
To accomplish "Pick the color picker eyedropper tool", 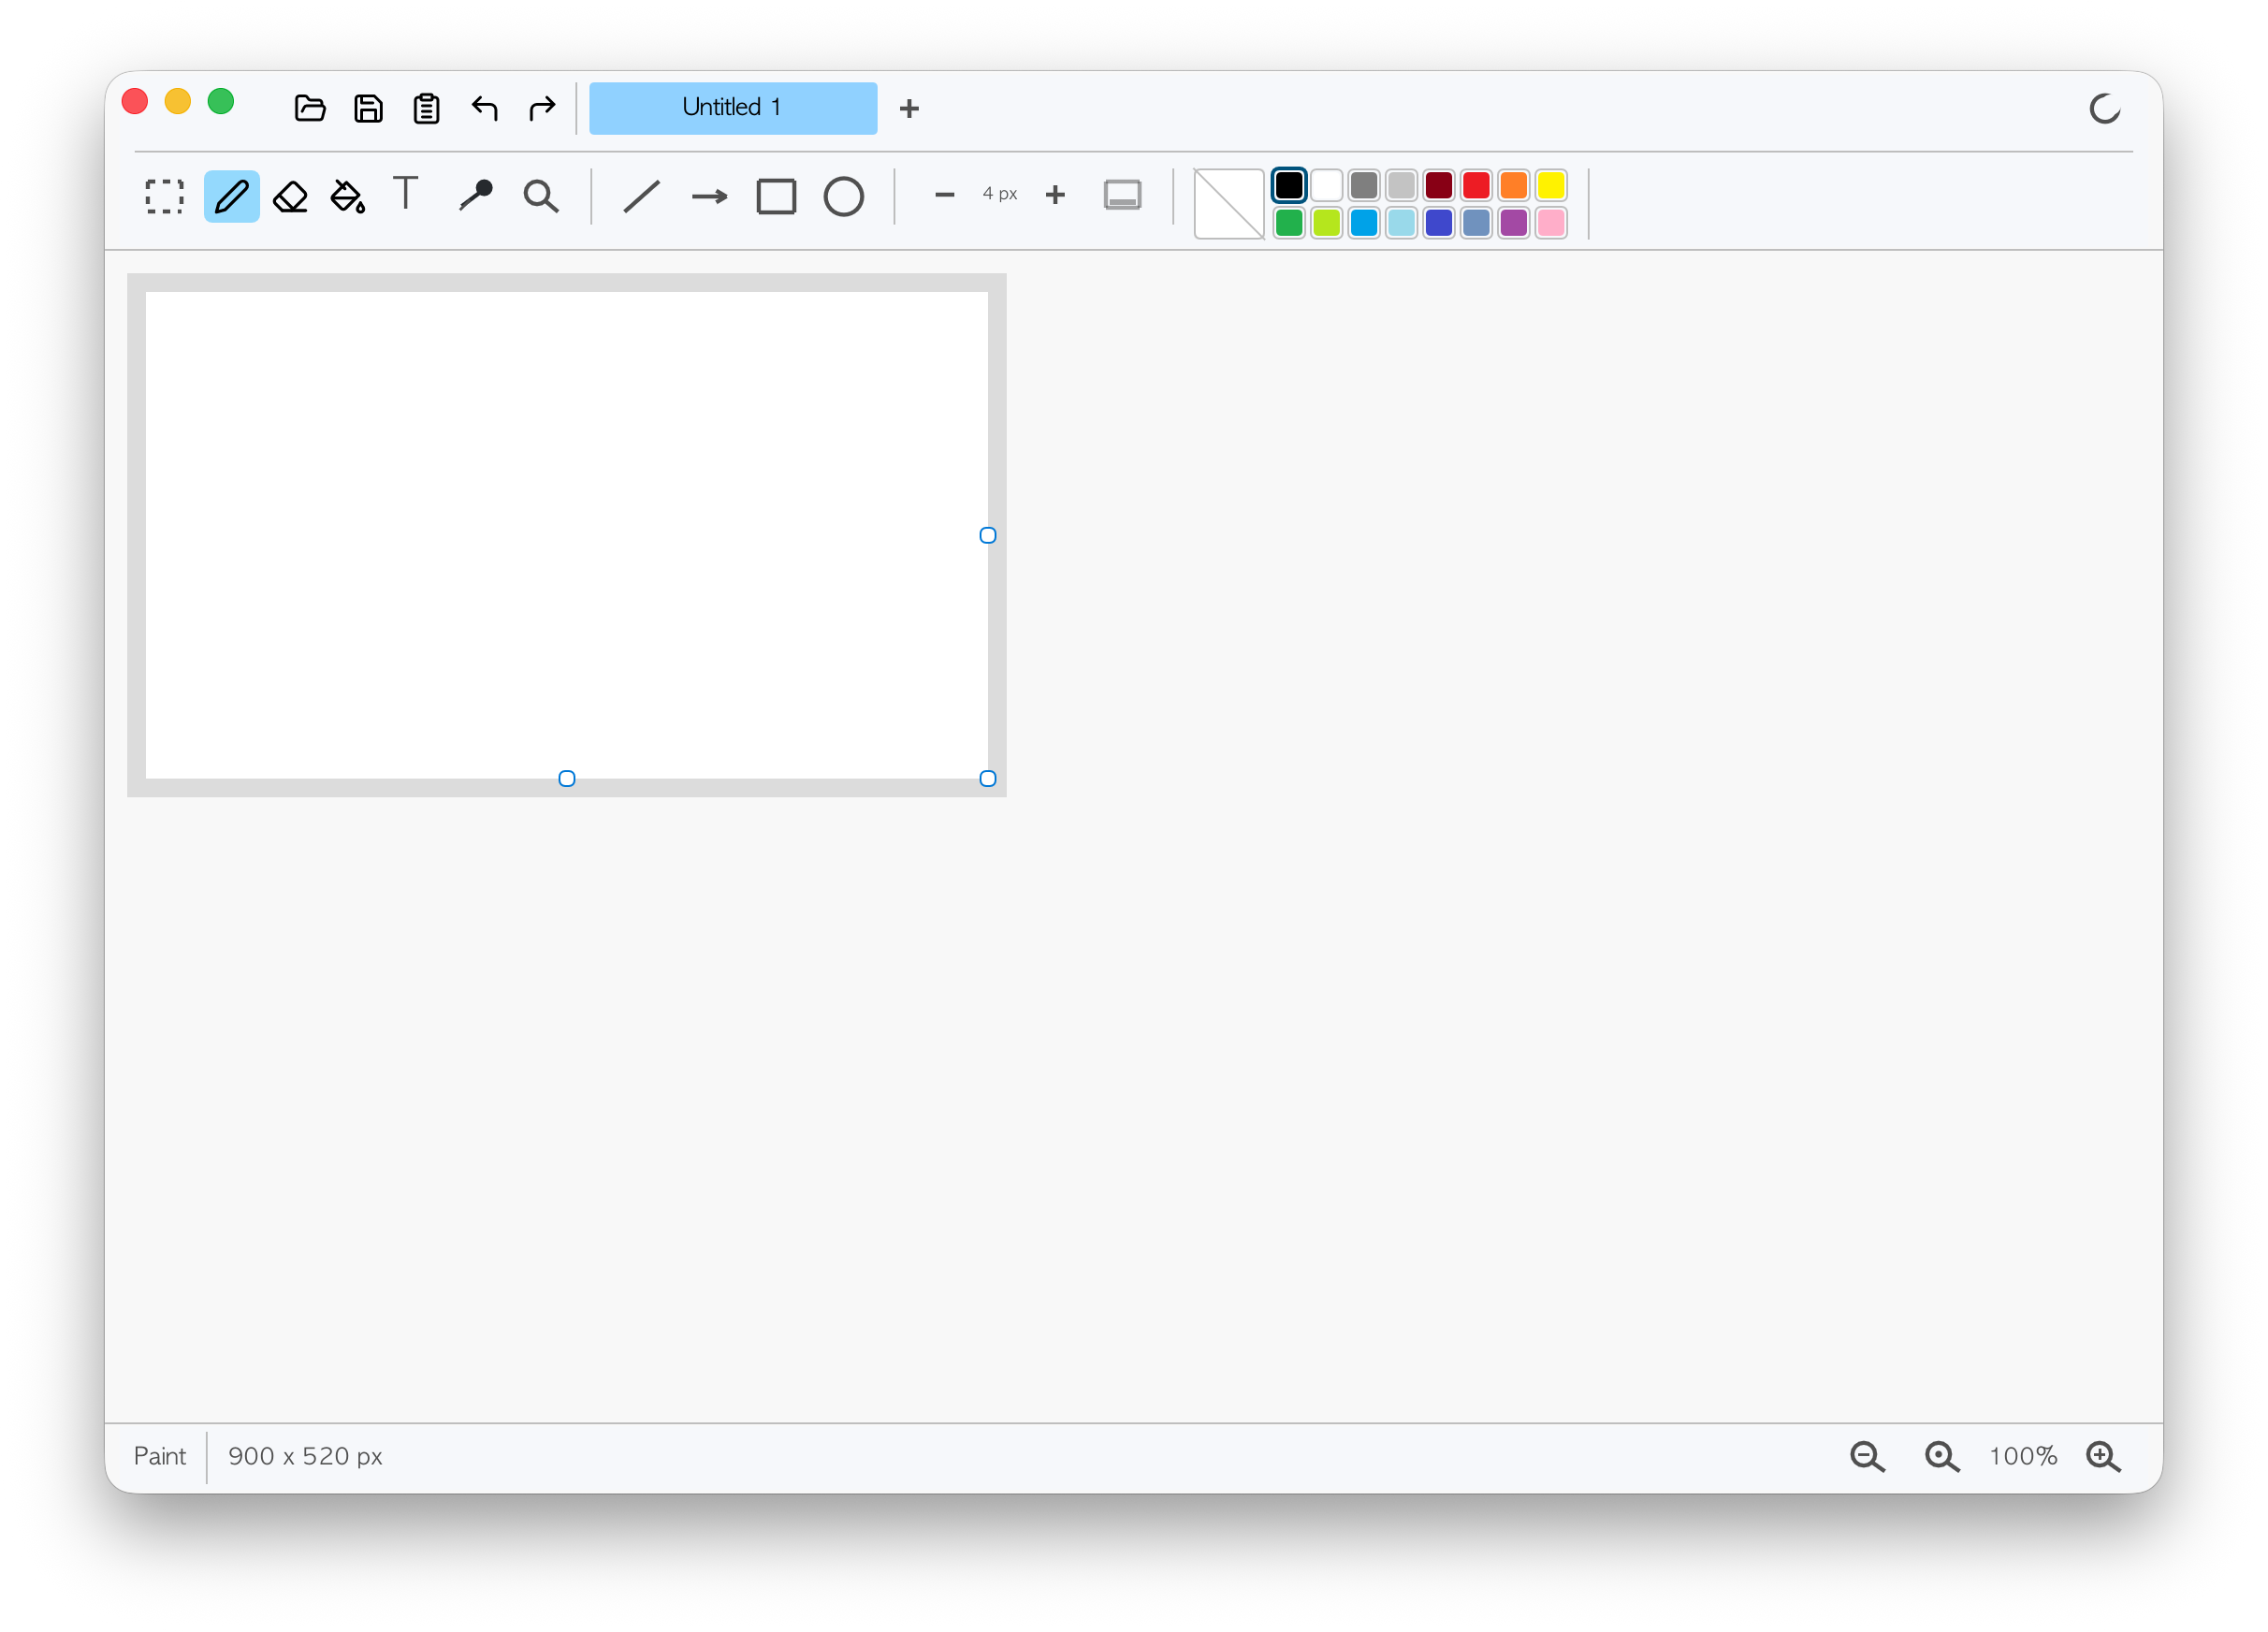I will [475, 195].
